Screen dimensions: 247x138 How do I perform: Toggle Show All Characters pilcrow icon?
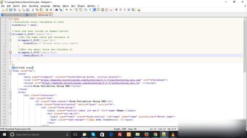point(90,10)
